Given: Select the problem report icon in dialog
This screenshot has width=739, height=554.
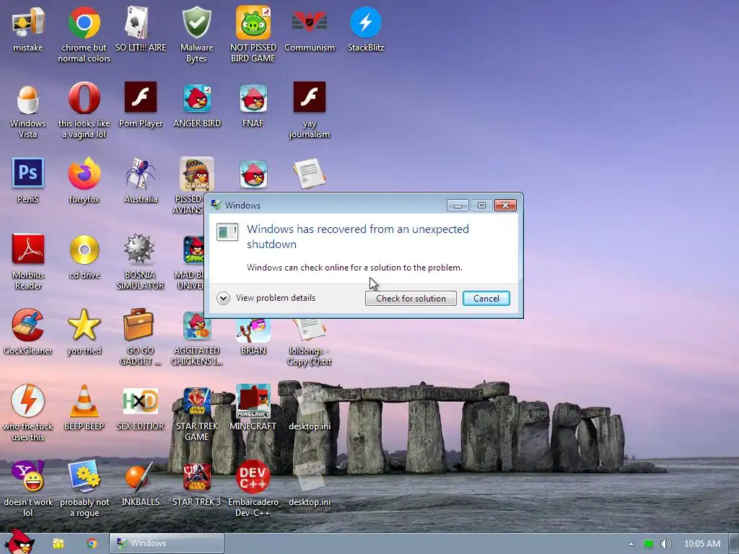Looking at the screenshot, I should pyautogui.click(x=227, y=232).
